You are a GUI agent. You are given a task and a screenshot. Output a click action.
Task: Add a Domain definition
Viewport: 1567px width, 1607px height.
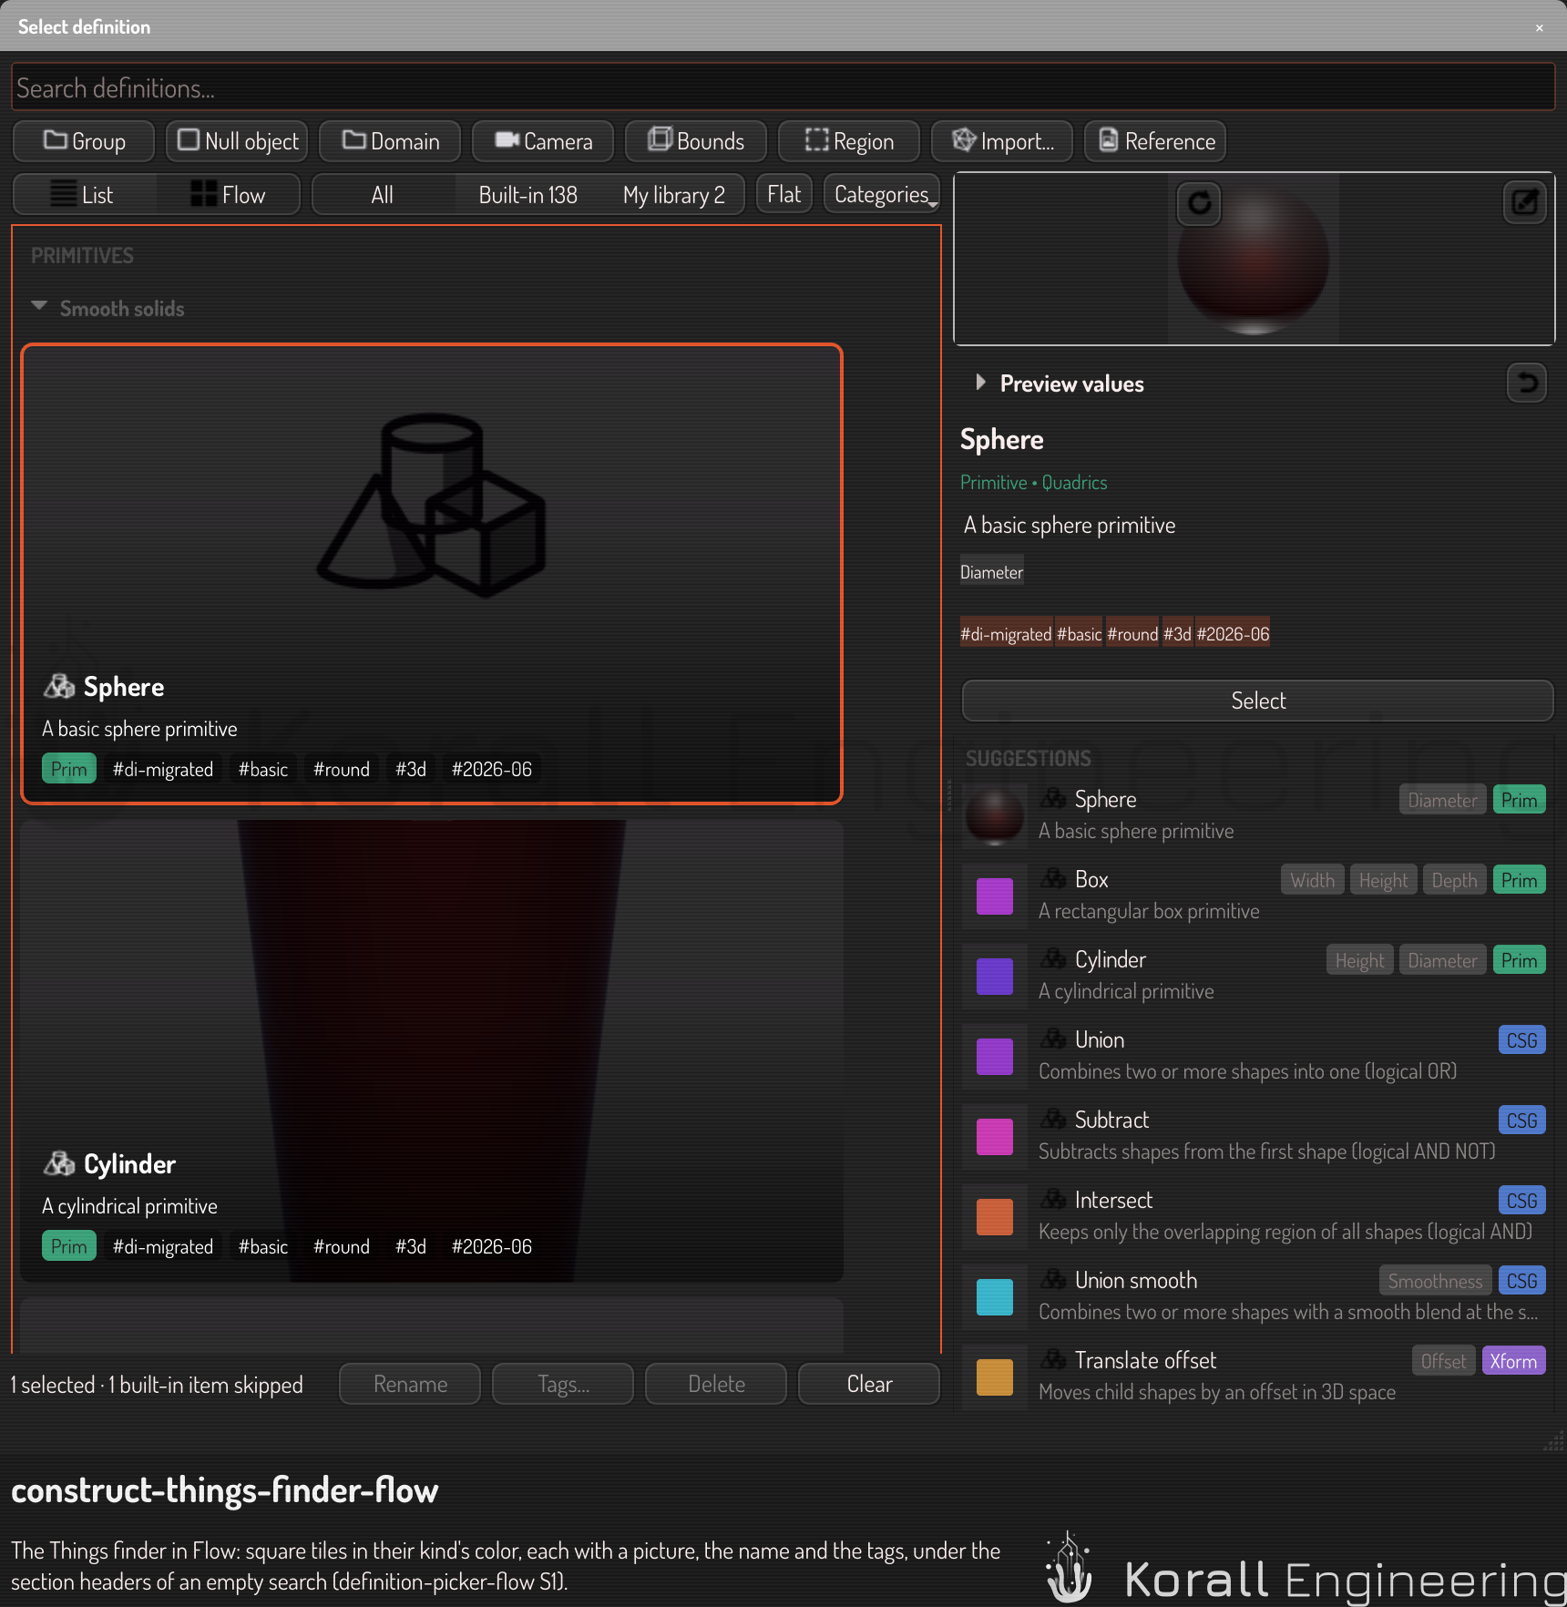coord(390,141)
